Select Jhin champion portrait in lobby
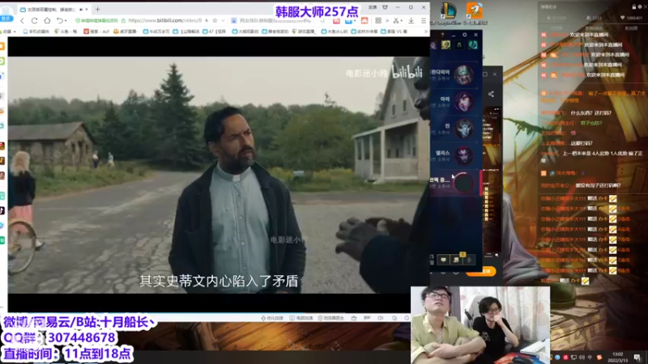The width and height of the screenshot is (648, 364). click(x=463, y=129)
